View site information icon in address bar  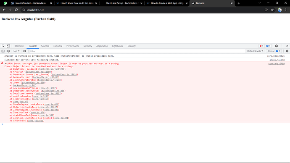point(24,10)
